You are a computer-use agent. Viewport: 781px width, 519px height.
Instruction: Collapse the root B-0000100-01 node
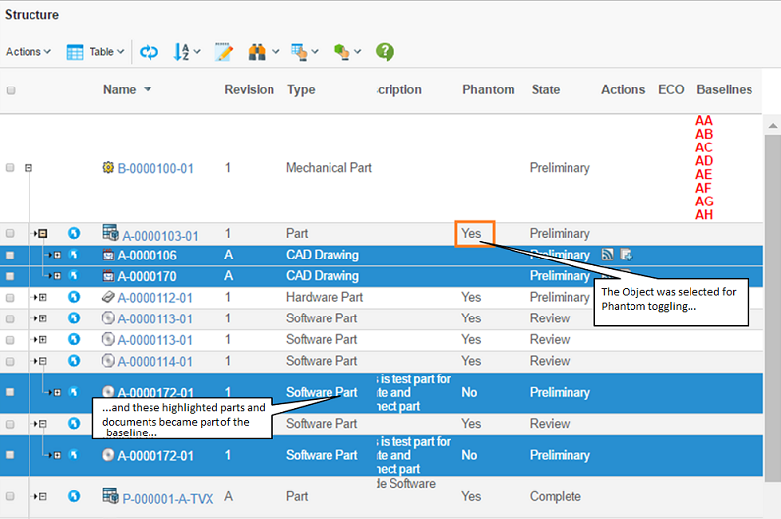(29, 168)
